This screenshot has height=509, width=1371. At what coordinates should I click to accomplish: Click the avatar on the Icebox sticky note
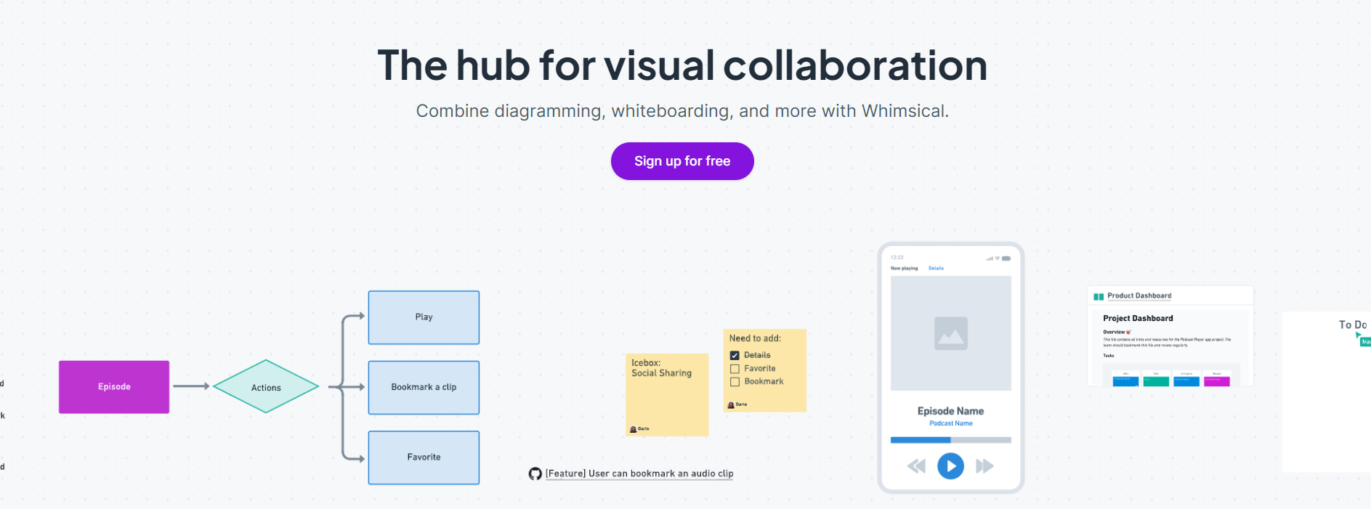tap(634, 429)
